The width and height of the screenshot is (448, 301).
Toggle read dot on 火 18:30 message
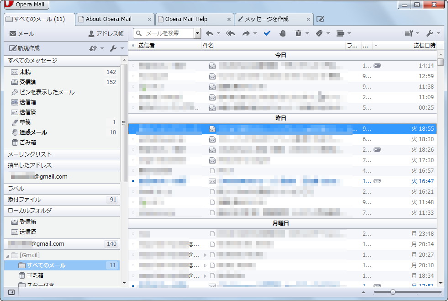click(x=133, y=139)
